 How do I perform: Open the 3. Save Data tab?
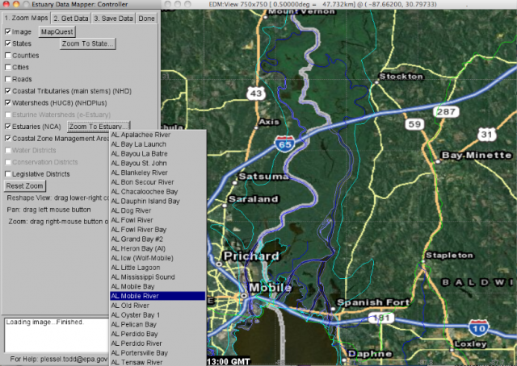tap(111, 17)
